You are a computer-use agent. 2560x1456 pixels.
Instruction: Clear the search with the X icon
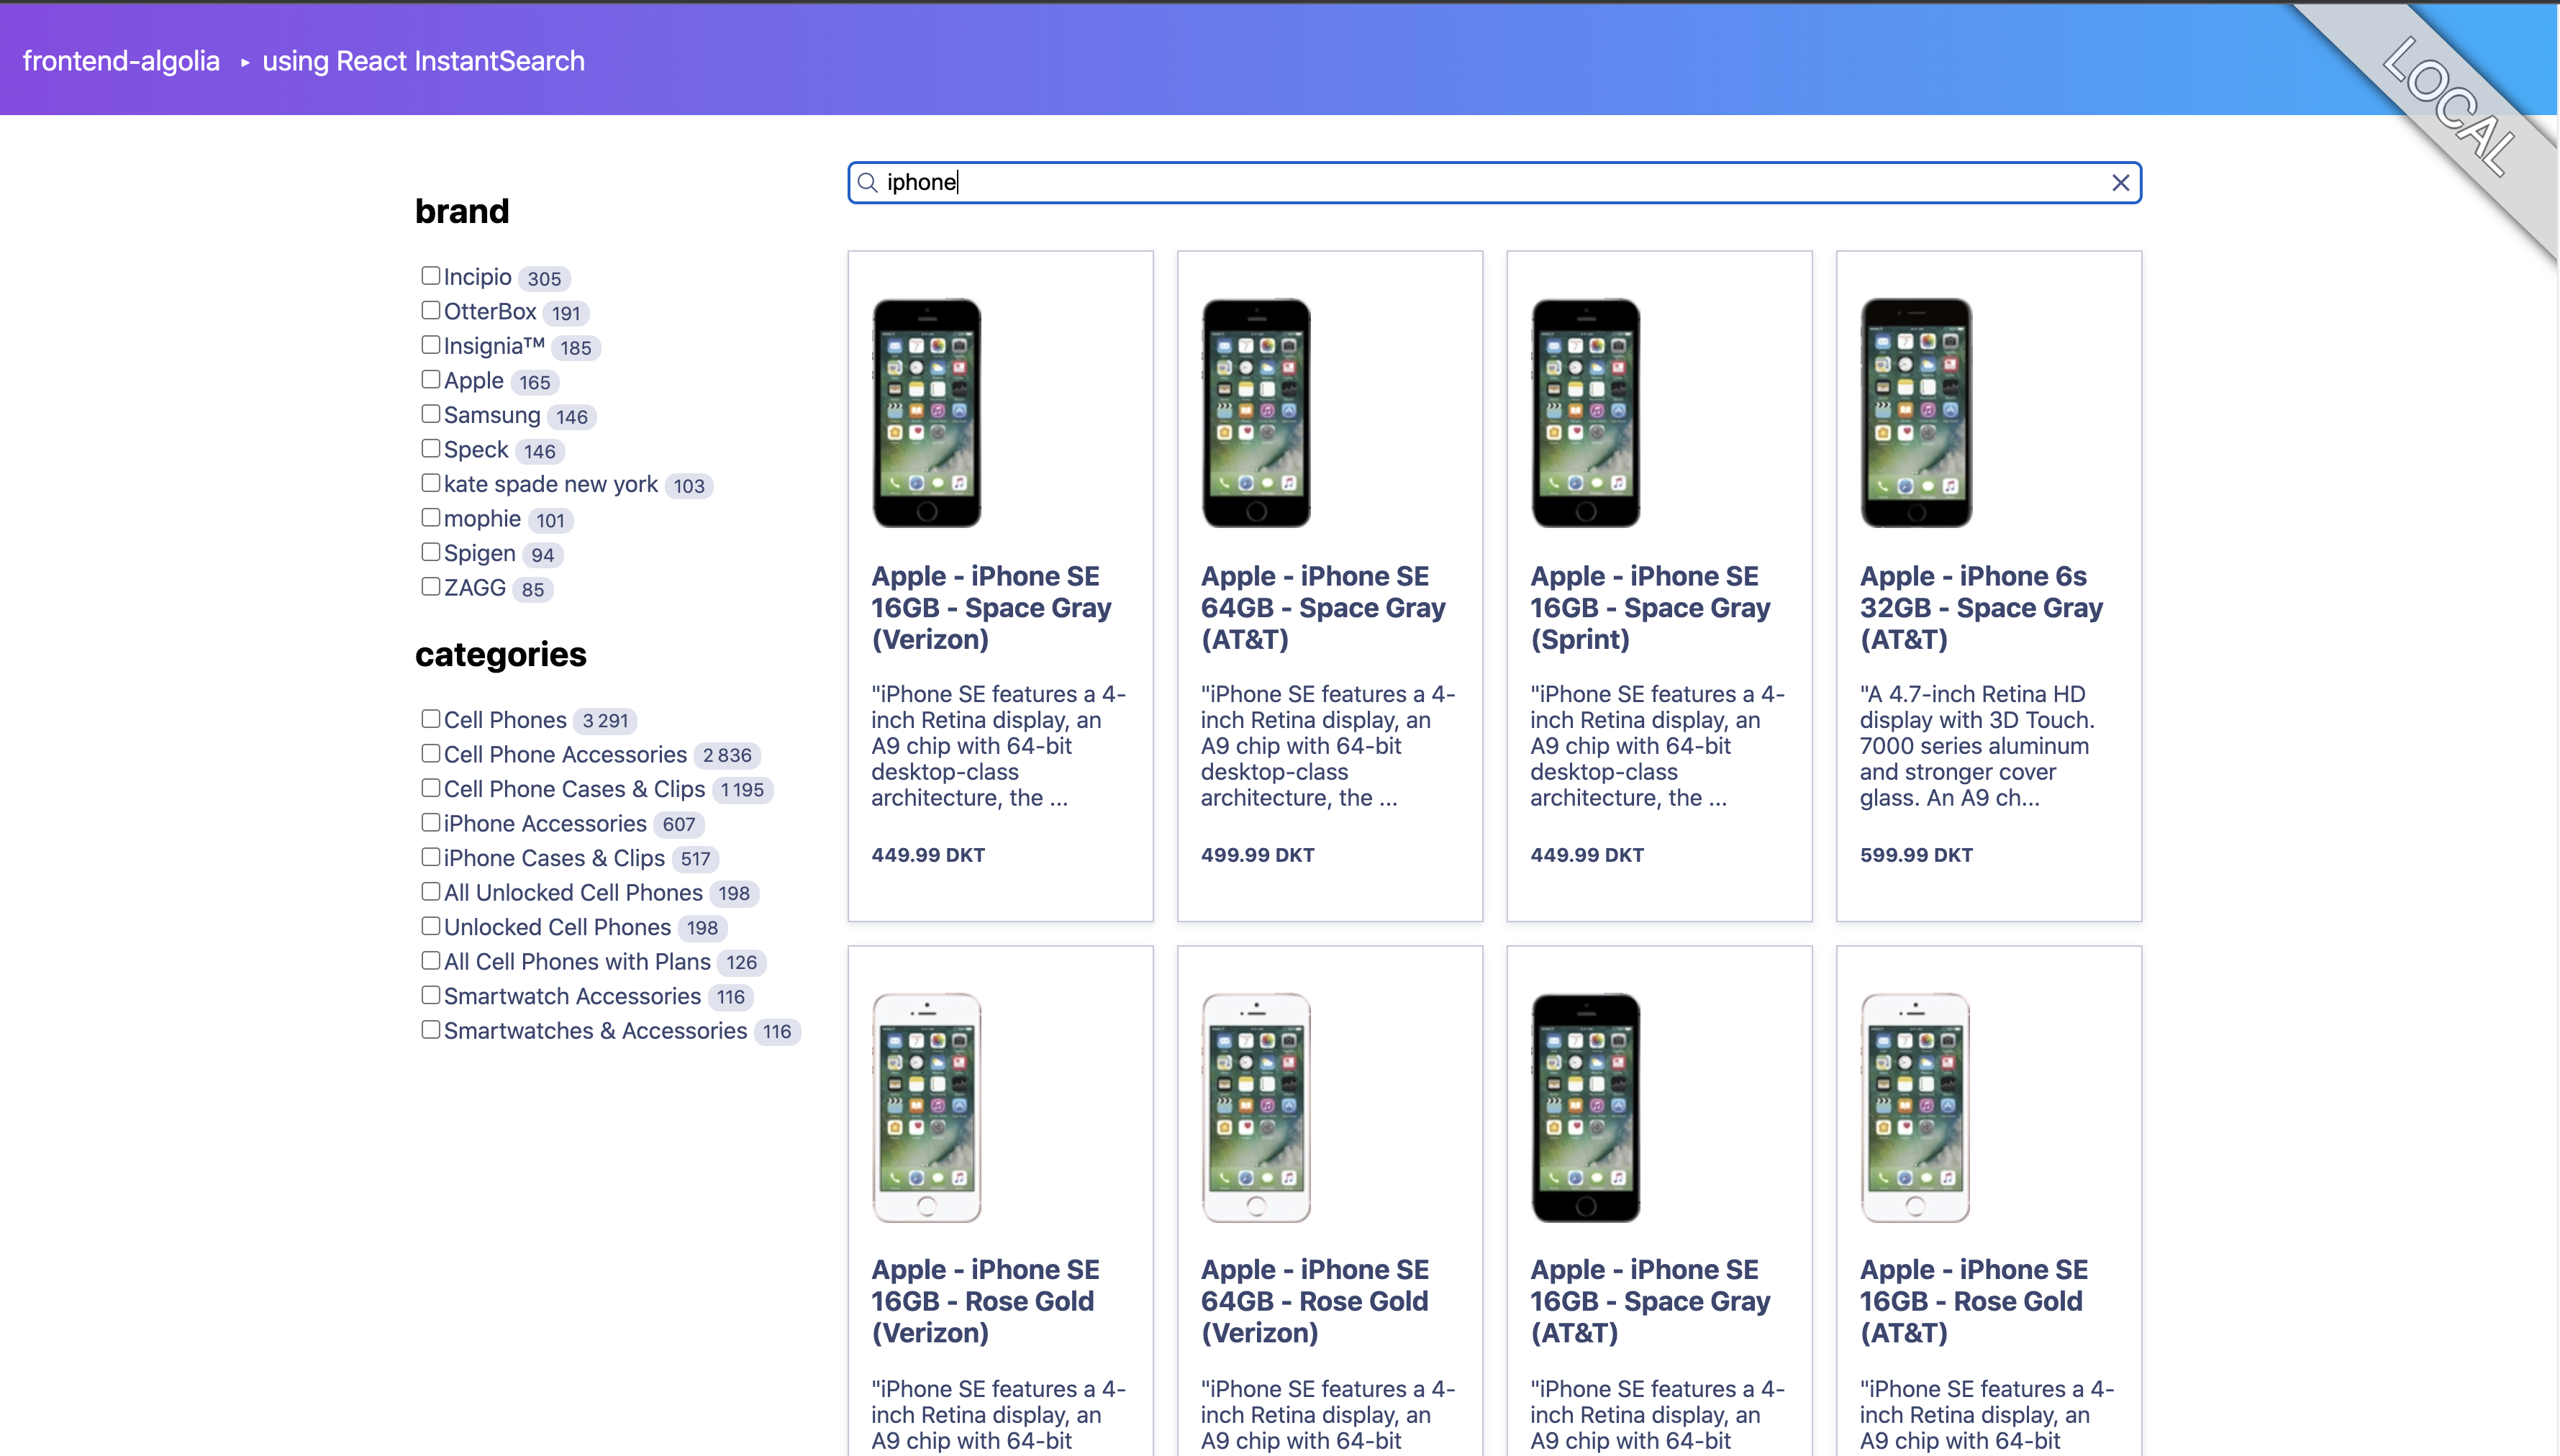(2120, 182)
